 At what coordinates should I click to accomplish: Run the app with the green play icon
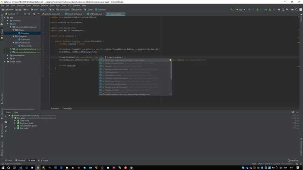pos(249,9)
